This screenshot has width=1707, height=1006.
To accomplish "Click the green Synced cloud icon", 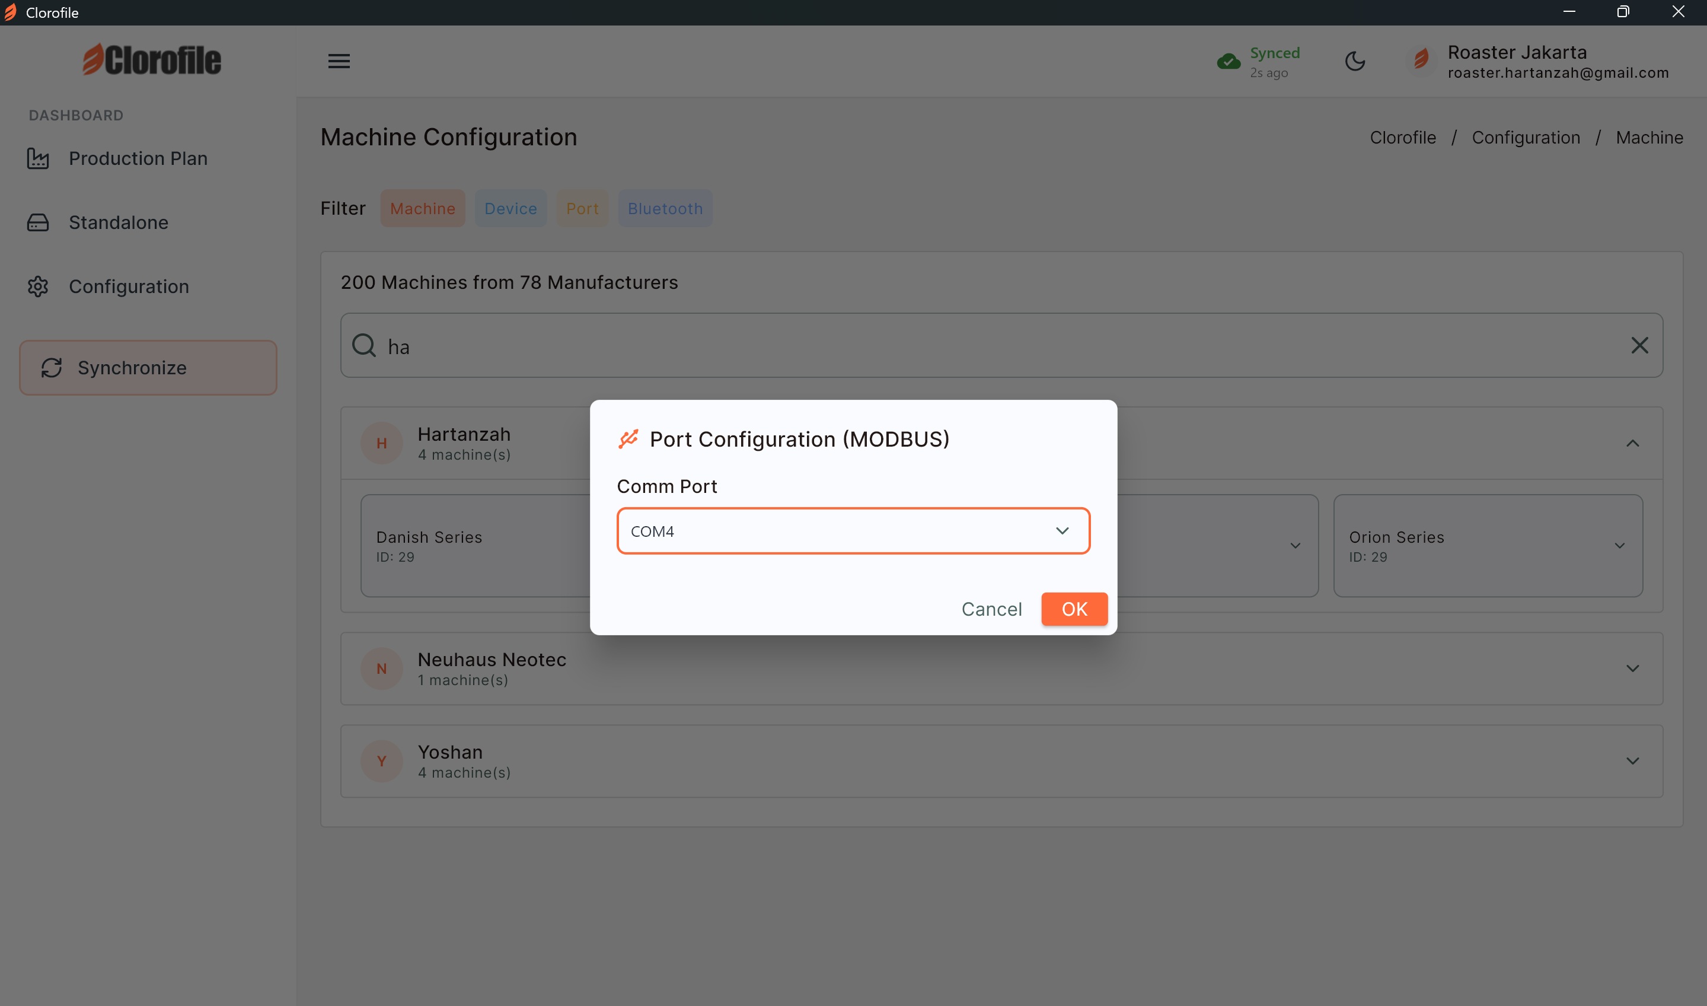I will point(1228,62).
